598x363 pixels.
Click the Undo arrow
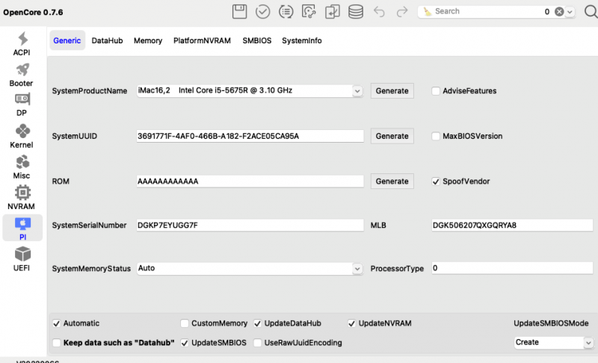click(x=379, y=12)
